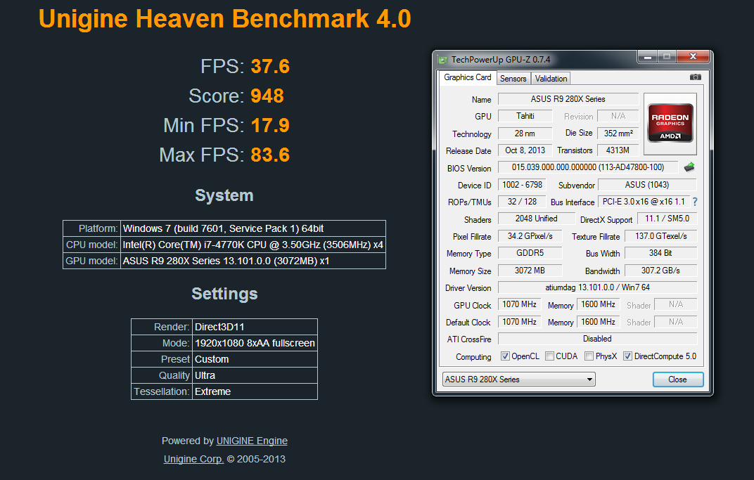Click the Close button in GPU-Z

pyautogui.click(x=678, y=379)
